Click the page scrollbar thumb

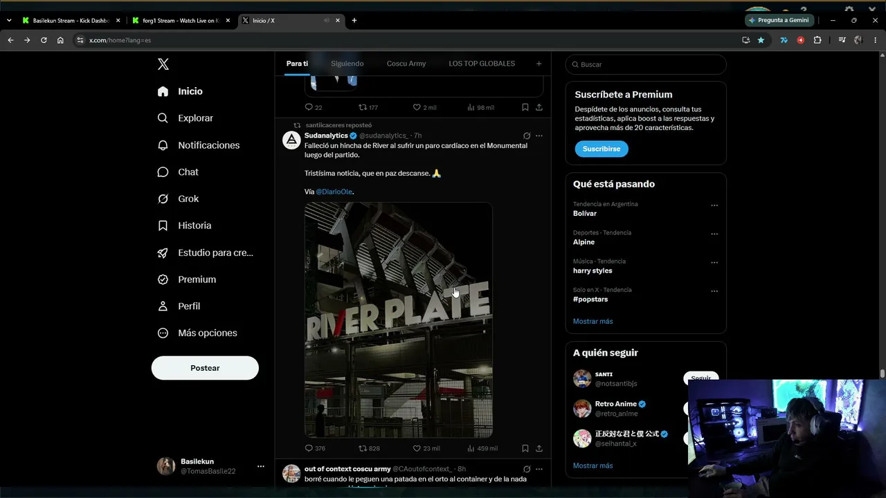click(x=883, y=374)
